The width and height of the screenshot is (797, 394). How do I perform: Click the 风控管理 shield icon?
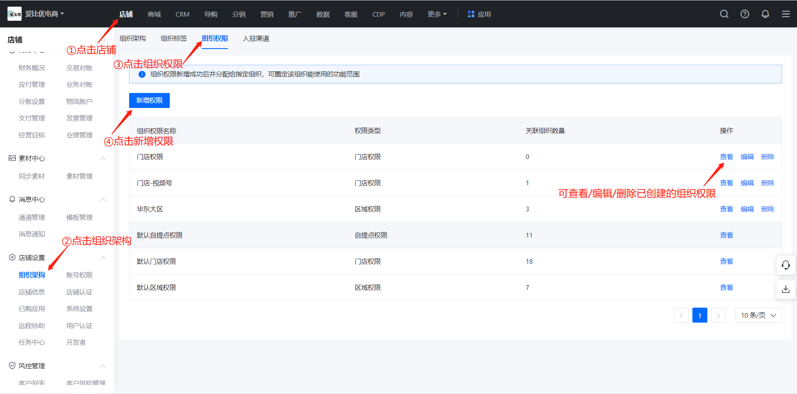click(12, 366)
